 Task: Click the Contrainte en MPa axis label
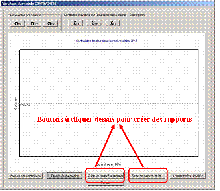tap(109, 164)
